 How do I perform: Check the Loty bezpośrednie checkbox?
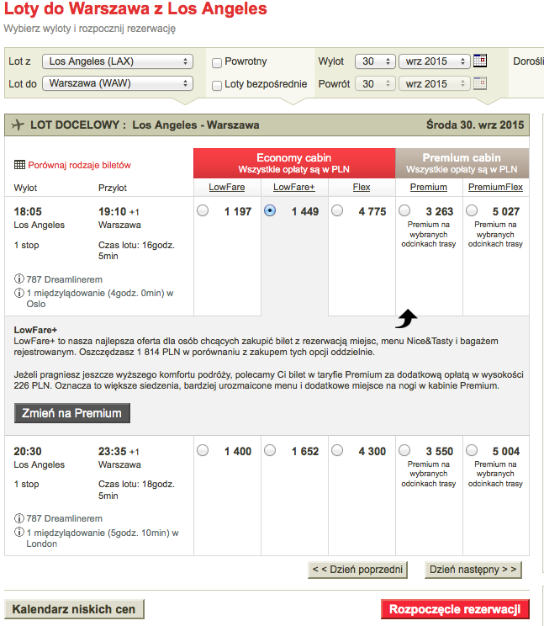[217, 86]
